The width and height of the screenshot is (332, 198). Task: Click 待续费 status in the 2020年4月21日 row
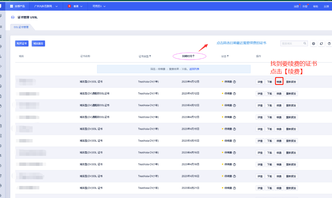click(228, 188)
